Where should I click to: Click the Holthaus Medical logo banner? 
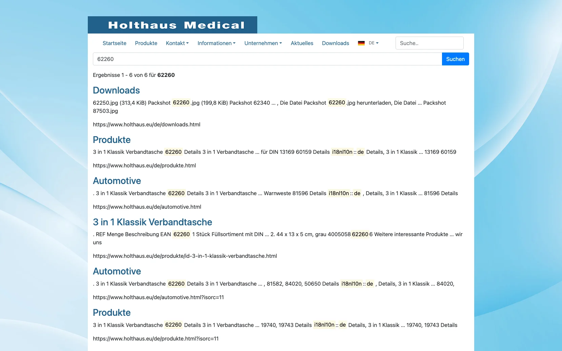(172, 25)
